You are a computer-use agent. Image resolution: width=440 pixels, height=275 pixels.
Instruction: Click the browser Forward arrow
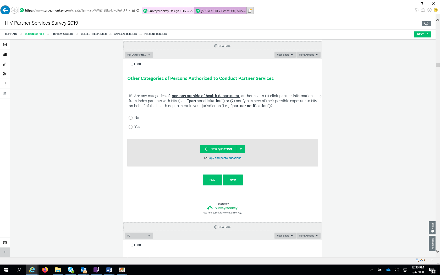(14, 10)
